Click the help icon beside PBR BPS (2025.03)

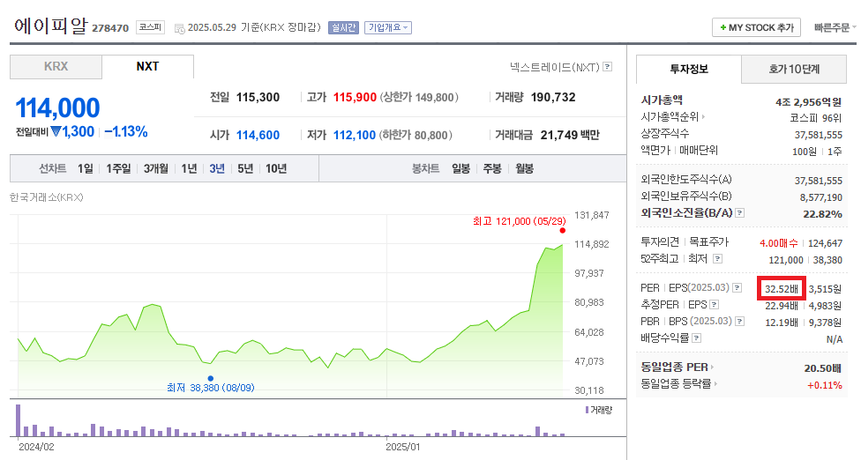click(x=739, y=322)
